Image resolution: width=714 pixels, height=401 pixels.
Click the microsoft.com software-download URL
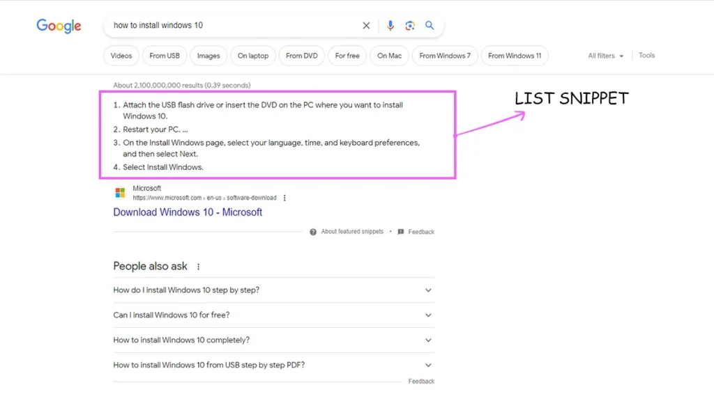[204, 198]
